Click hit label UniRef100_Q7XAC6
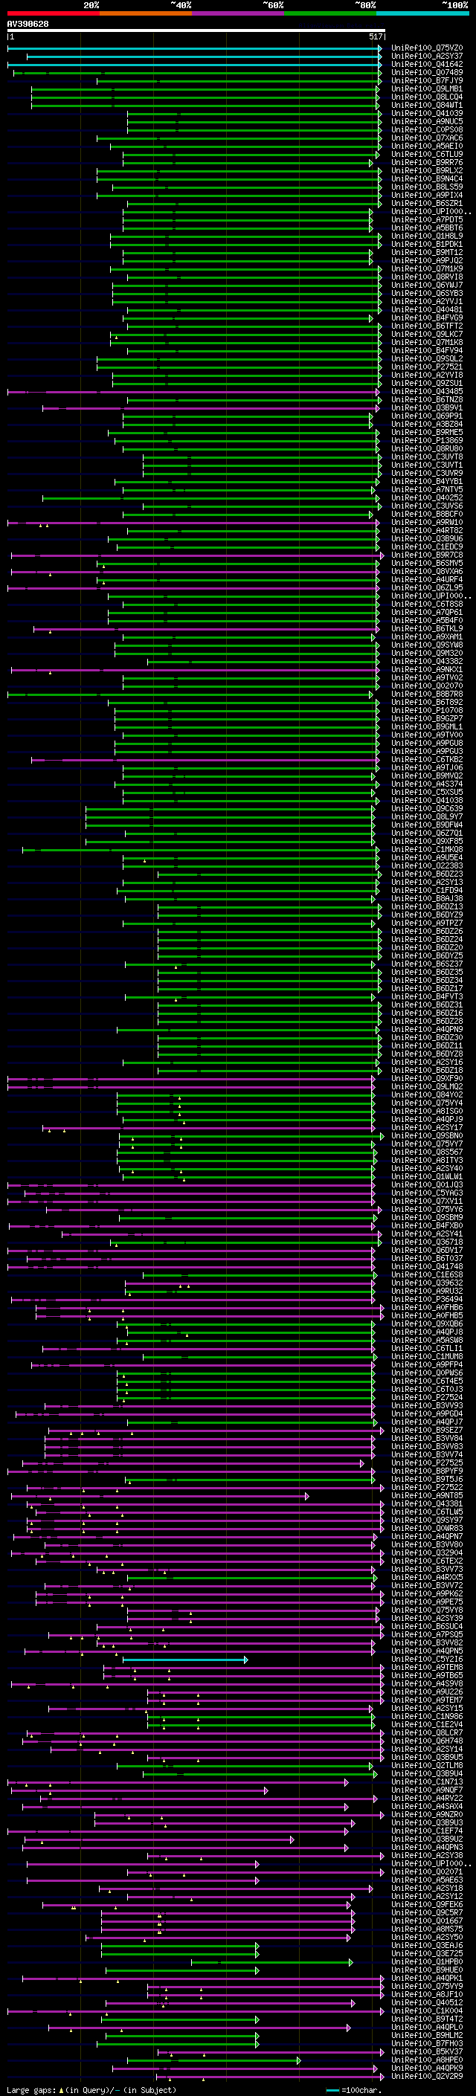 [x=426, y=138]
